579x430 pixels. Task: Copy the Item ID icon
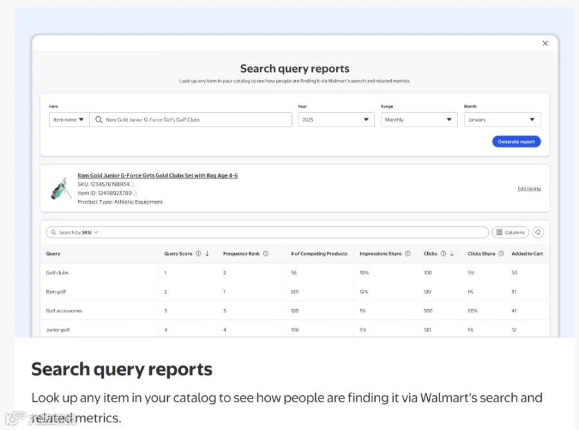coord(134,193)
